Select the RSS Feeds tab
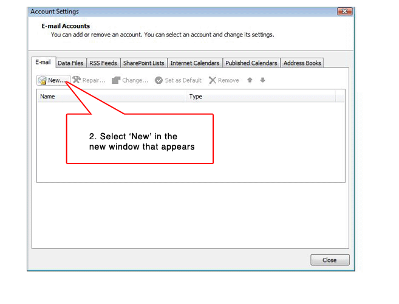This screenshot has height=304, width=399. coord(103,63)
